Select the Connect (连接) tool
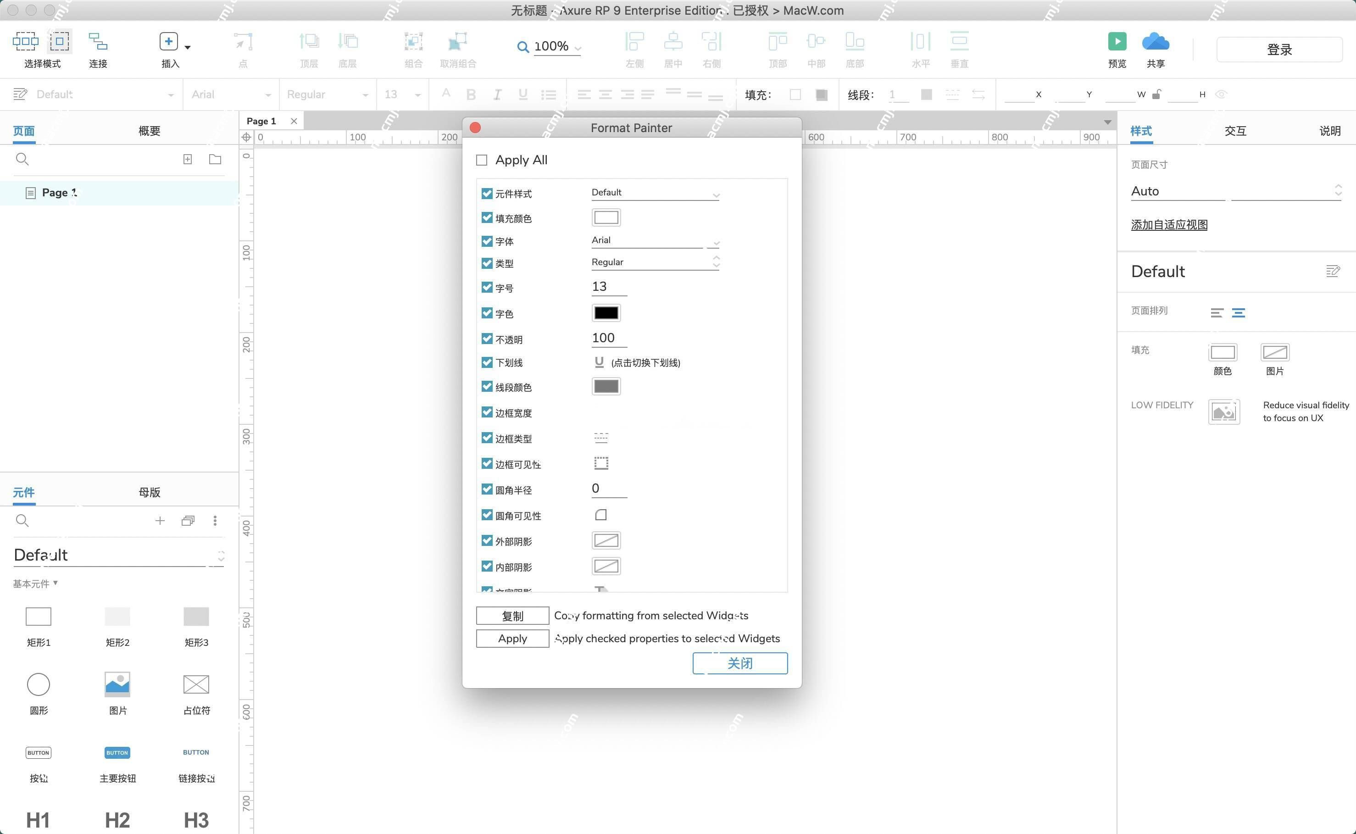 (x=98, y=41)
